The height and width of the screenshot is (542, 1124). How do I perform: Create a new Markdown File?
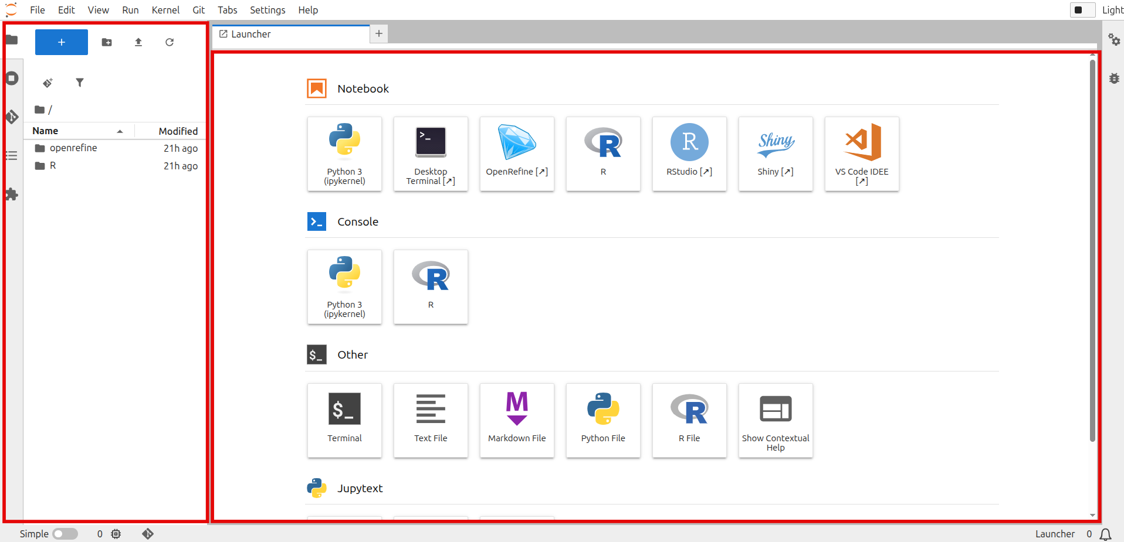(517, 421)
